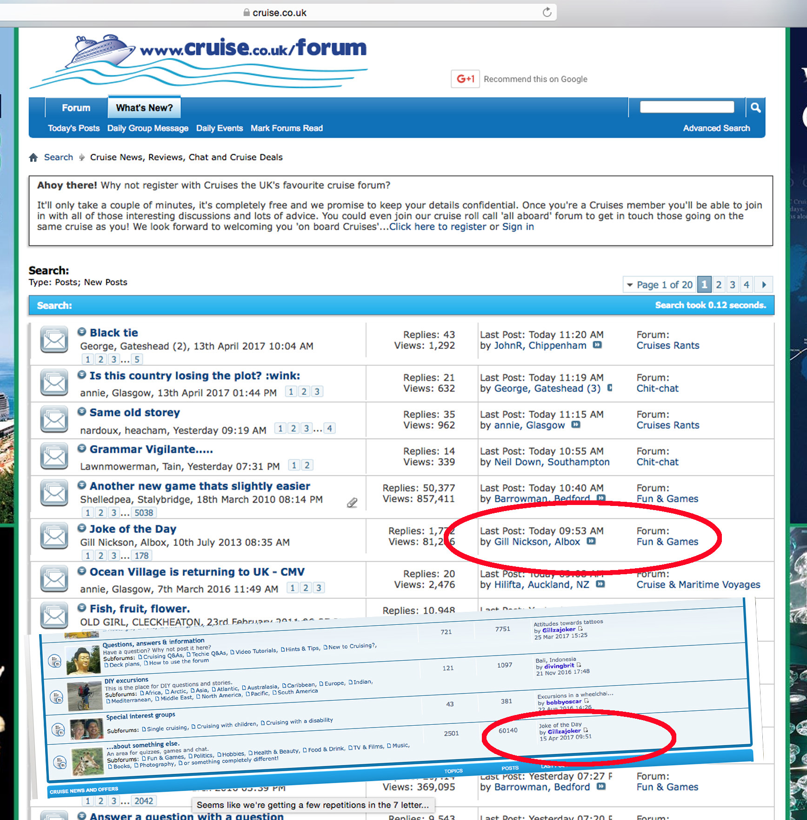Click the next page arrow in pagination

(764, 285)
